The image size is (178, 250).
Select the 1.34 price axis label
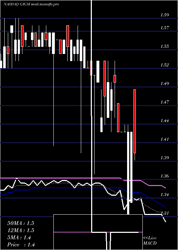click(x=164, y=195)
